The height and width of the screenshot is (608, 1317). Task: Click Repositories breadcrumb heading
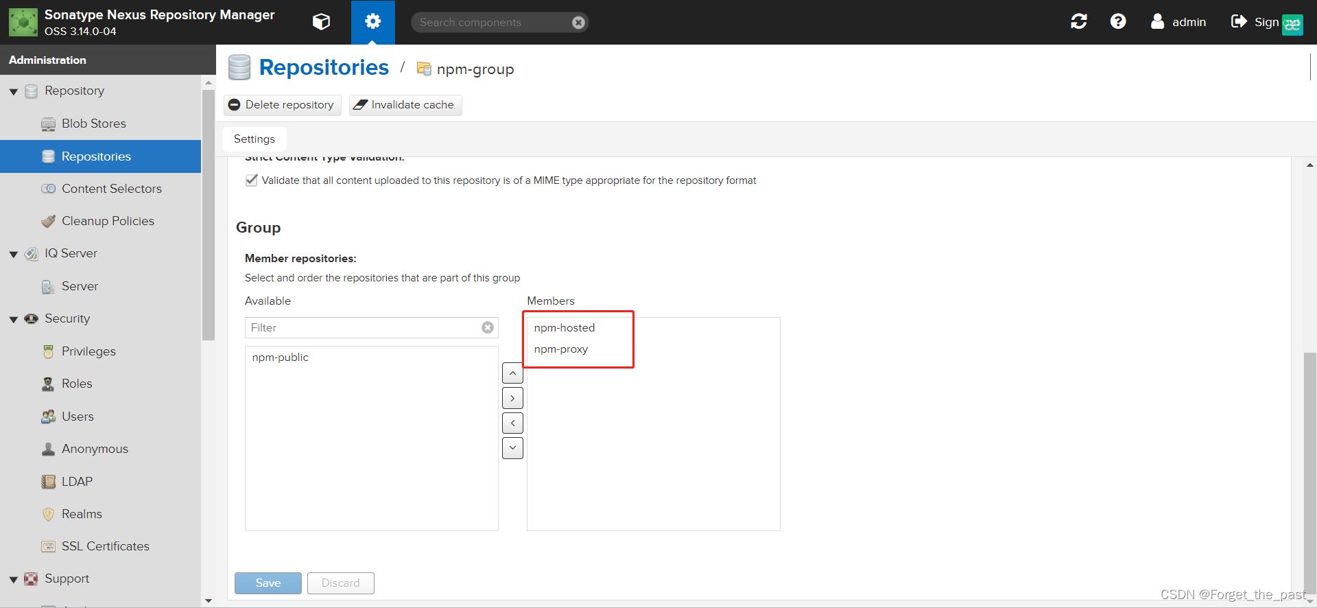point(324,67)
